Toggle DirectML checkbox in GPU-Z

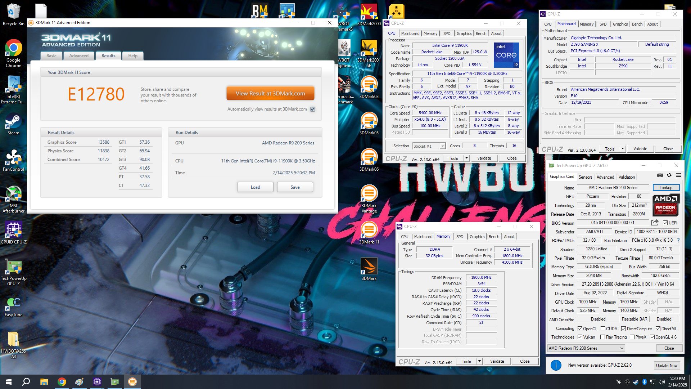(658, 329)
